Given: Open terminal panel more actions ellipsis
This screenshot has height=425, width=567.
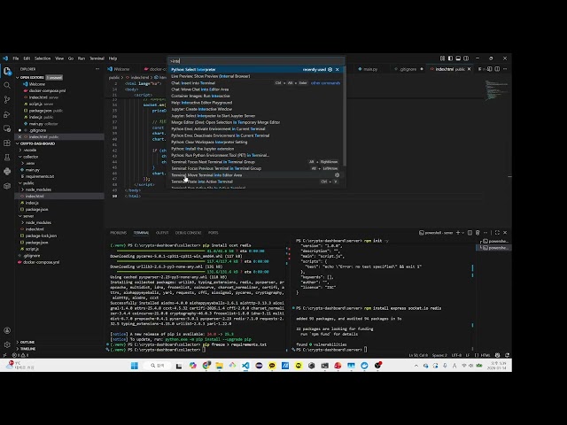Looking at the screenshot, I should pyautogui.click(x=485, y=233).
